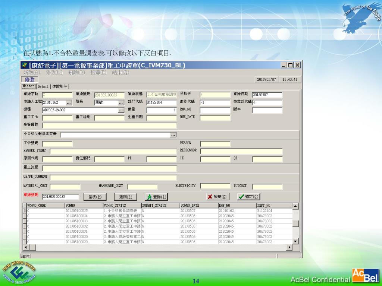Viewport: 382px width, 286px height.
Task: Click the grid's scroll up arrow
Action: 295,206
